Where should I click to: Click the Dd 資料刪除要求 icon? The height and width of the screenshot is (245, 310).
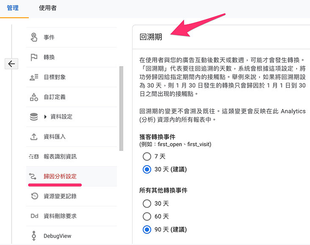[34, 216]
